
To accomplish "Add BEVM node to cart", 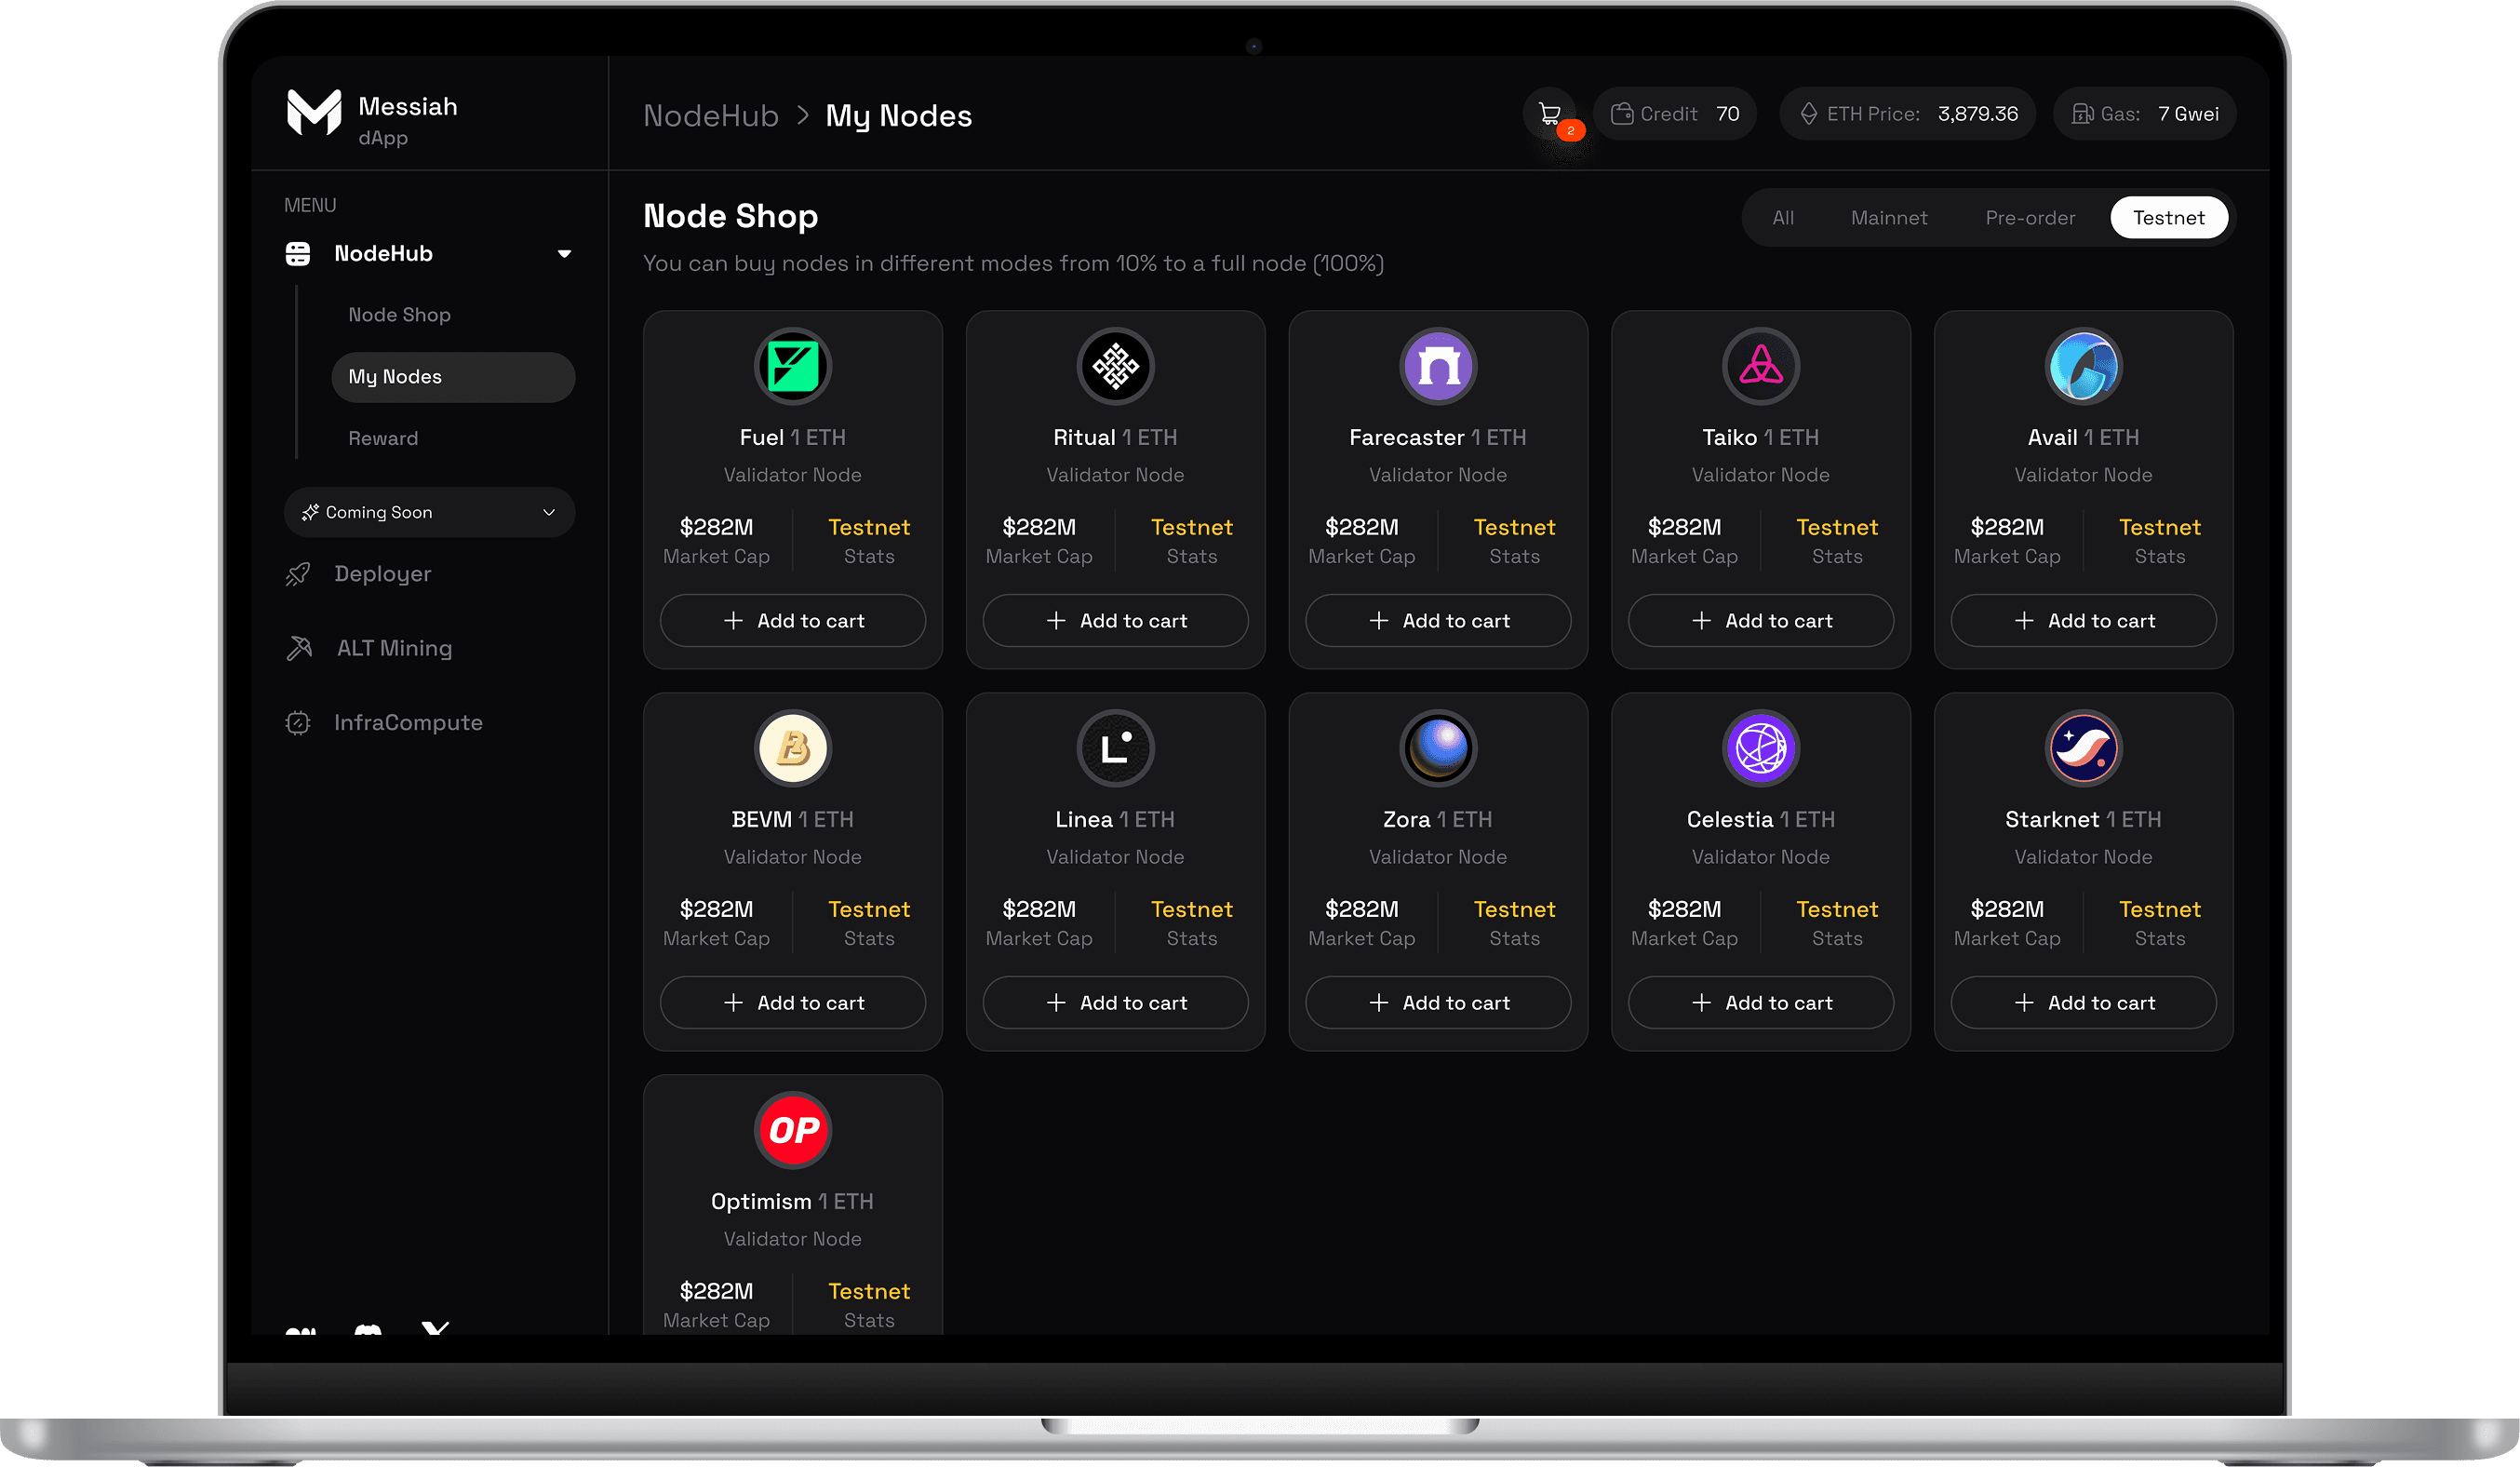I will tap(793, 1003).
